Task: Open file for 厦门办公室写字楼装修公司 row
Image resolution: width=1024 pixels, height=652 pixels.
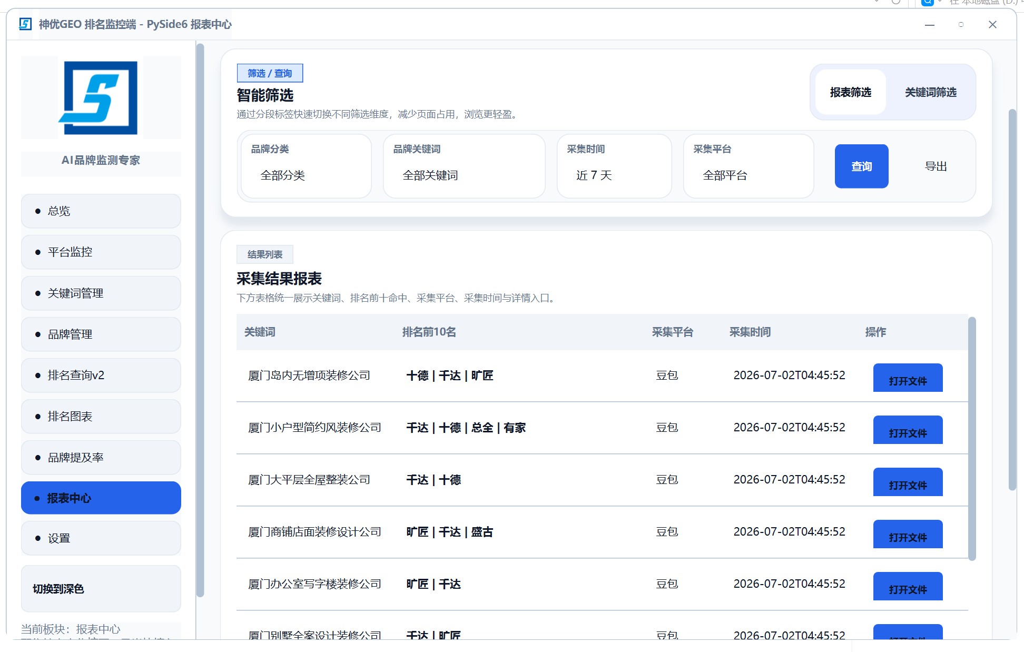Action: pyautogui.click(x=908, y=586)
